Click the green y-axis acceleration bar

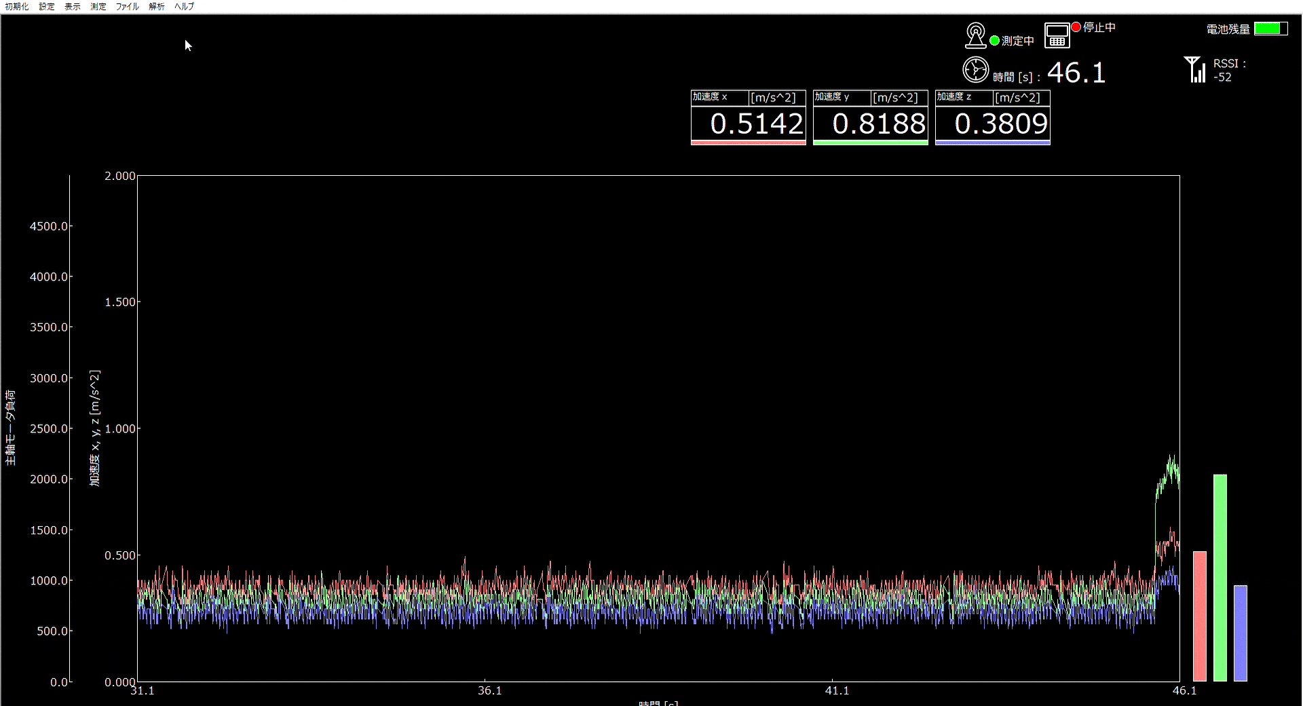click(x=1220, y=578)
